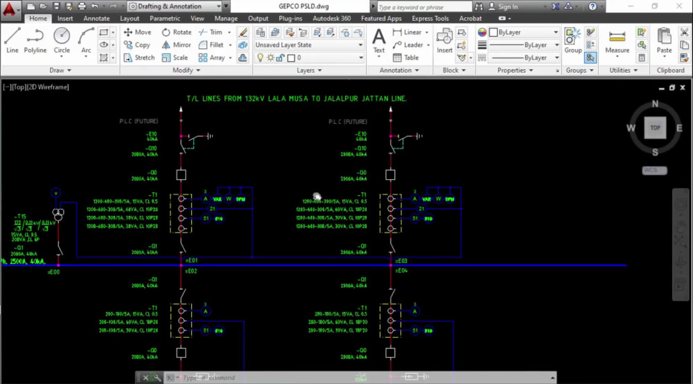Use the Fillet tool
693x384 pixels.
tap(211, 45)
